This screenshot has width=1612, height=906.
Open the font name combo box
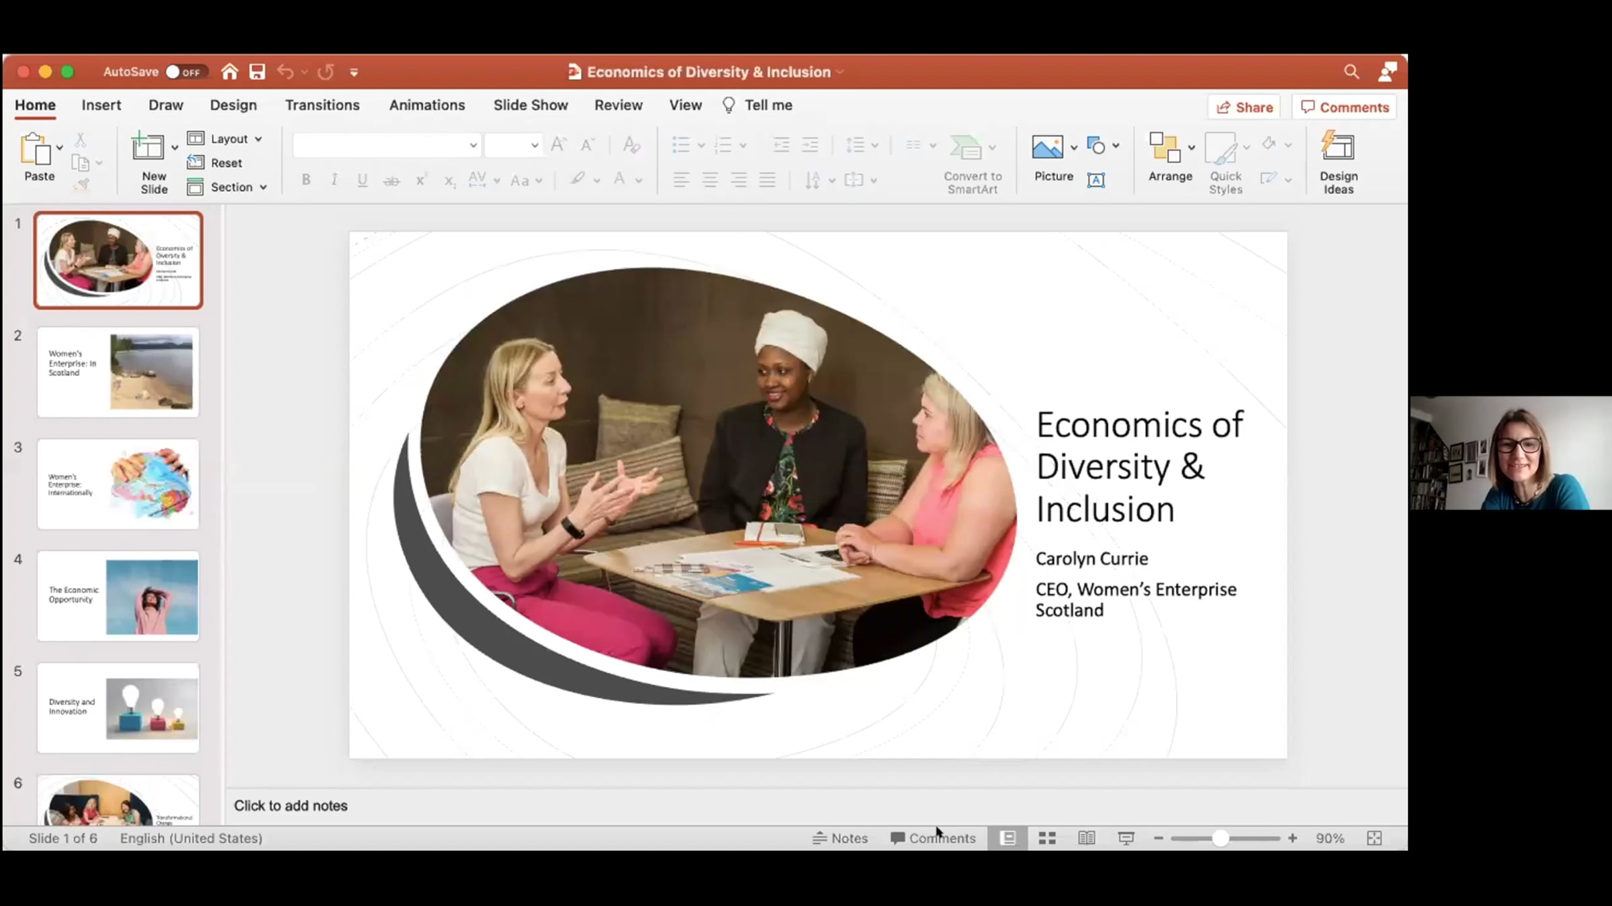click(x=386, y=145)
